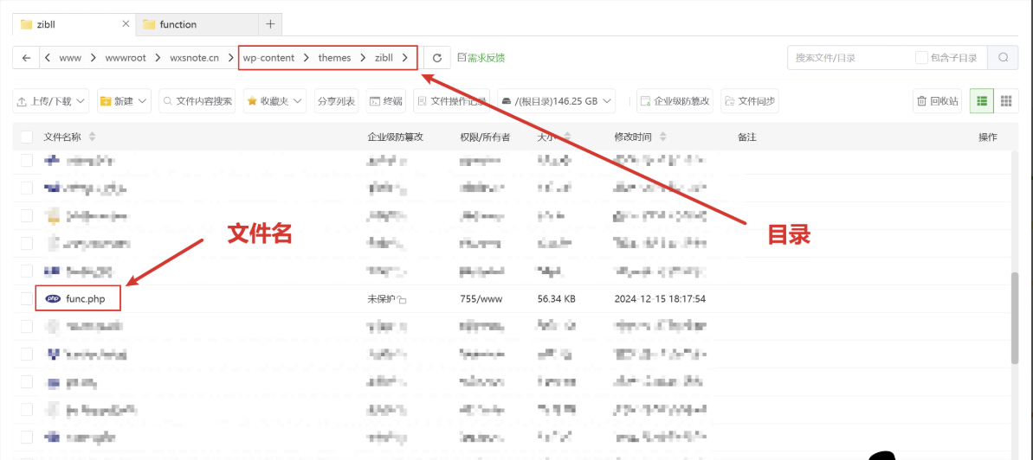
Task: Open the func.php file
Action: click(x=84, y=299)
